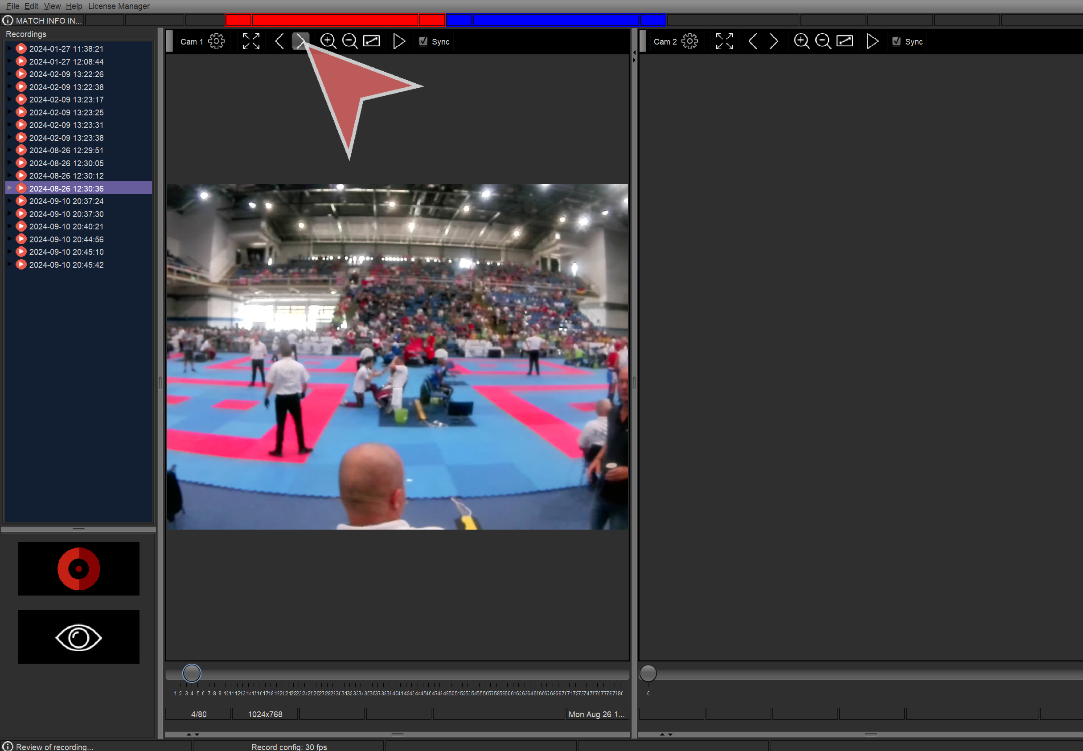Select recording 2024-09-10 20:37:30
The height and width of the screenshot is (751, 1083).
pyautogui.click(x=66, y=214)
